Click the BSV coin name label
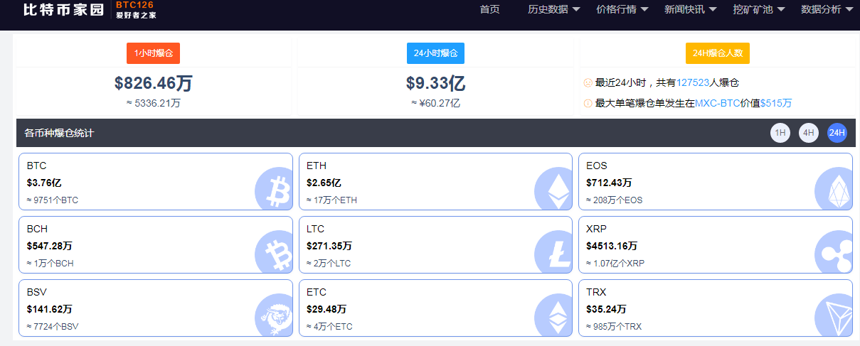The image size is (860, 346). tap(37, 292)
